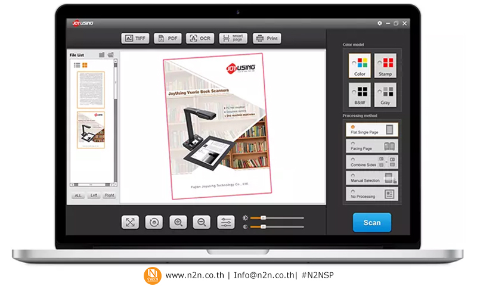Print the scanned document
This screenshot has width=477, height=286.
point(267,38)
